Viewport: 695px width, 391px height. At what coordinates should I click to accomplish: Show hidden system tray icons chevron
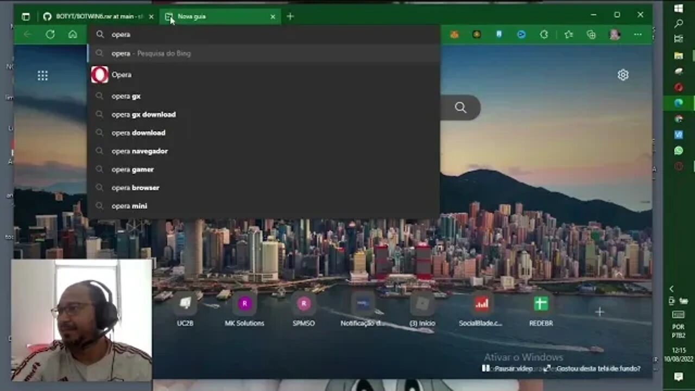click(x=672, y=289)
